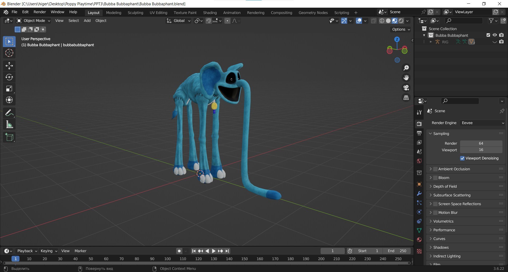
Task: Add new workspace plus button
Action: point(356,13)
